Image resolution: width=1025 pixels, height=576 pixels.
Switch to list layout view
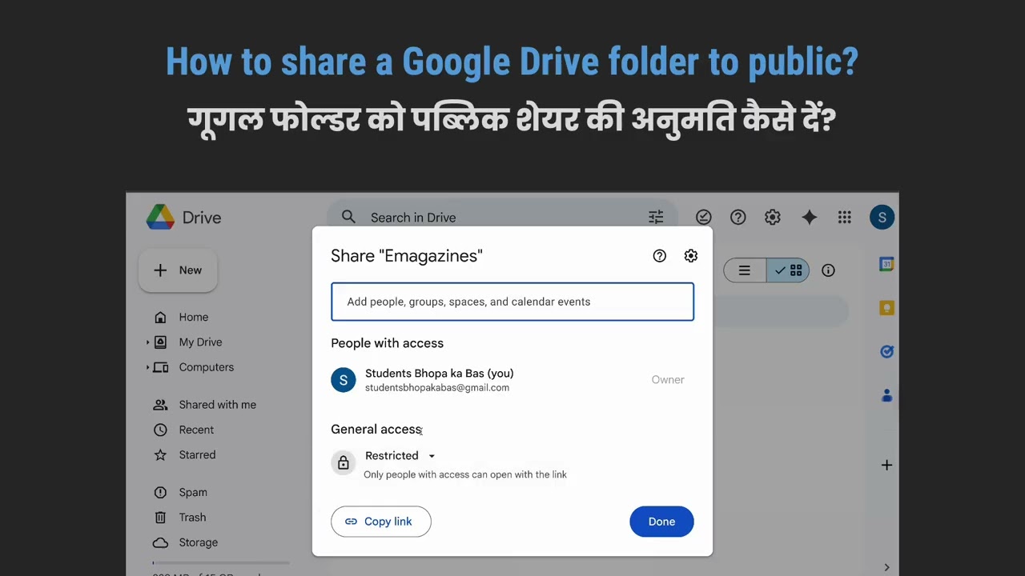745,270
